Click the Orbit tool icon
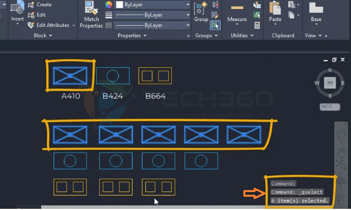This screenshot has width=351, height=210. pyautogui.click(x=341, y=181)
